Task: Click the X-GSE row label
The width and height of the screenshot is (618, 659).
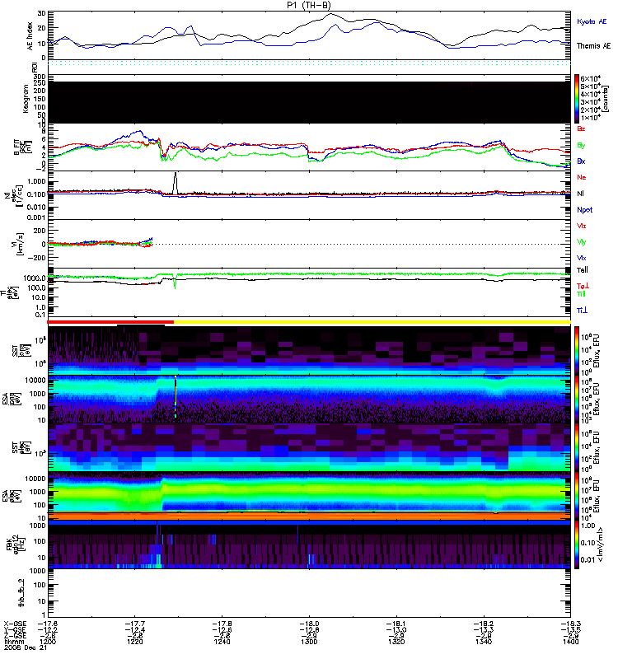Action: (x=15, y=624)
